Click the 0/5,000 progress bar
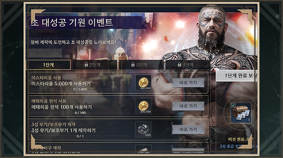This screenshot has width=283, height=158. coord(80,90)
